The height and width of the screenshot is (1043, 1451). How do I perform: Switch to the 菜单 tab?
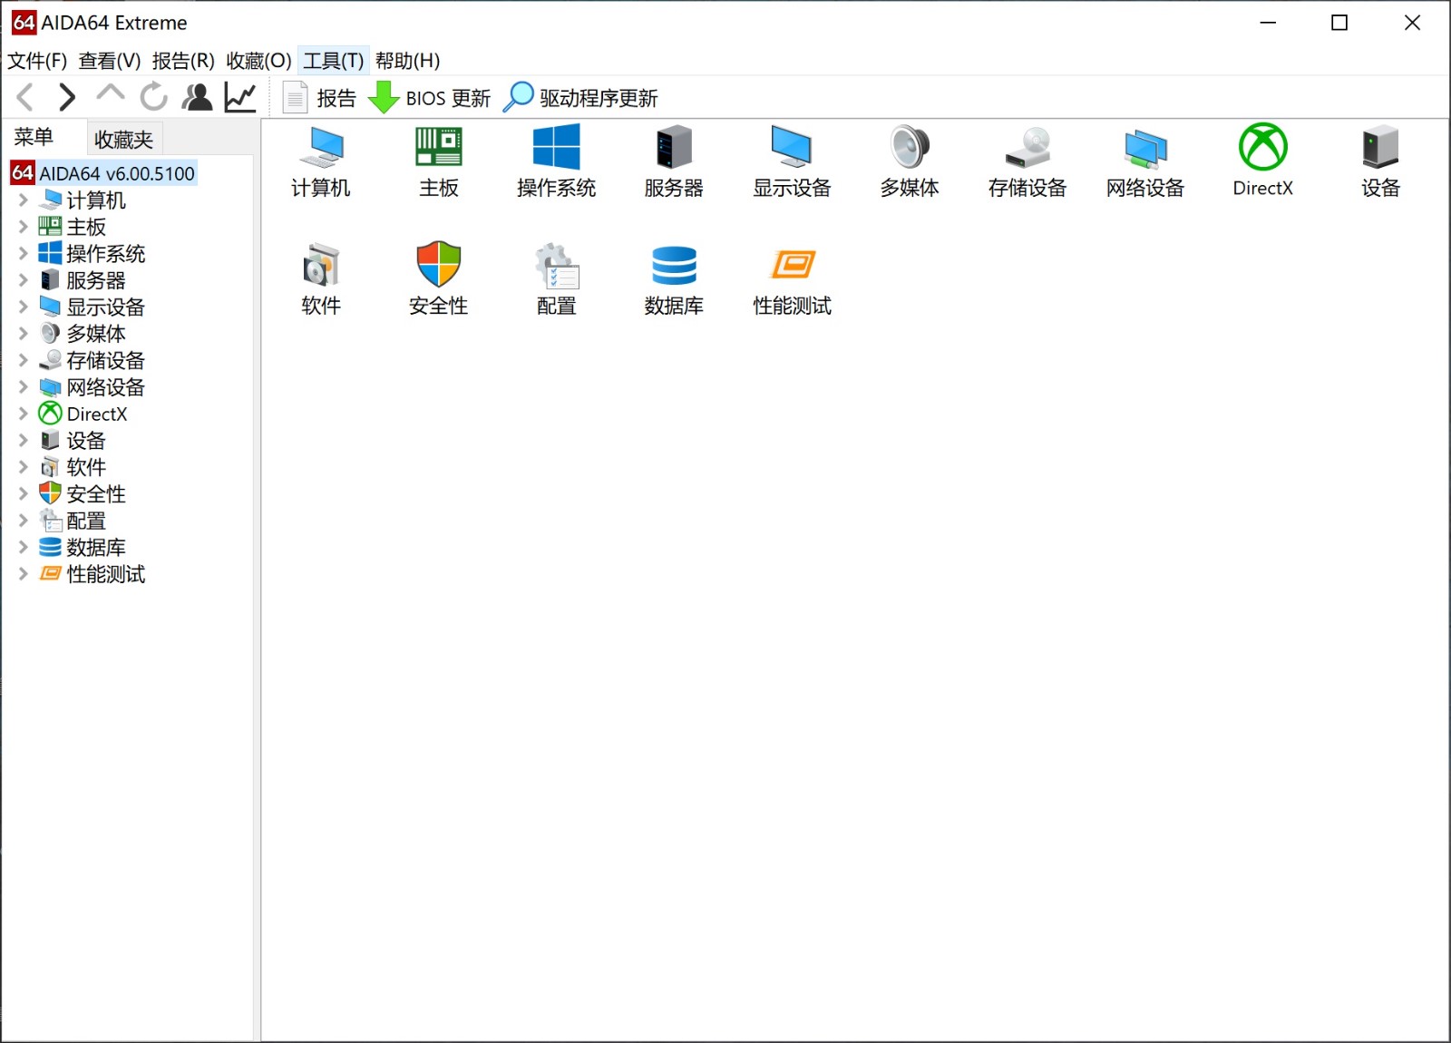(x=34, y=138)
